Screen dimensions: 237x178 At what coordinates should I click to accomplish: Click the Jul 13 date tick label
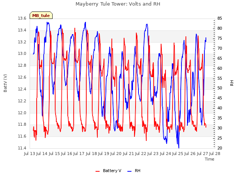[30, 154]
